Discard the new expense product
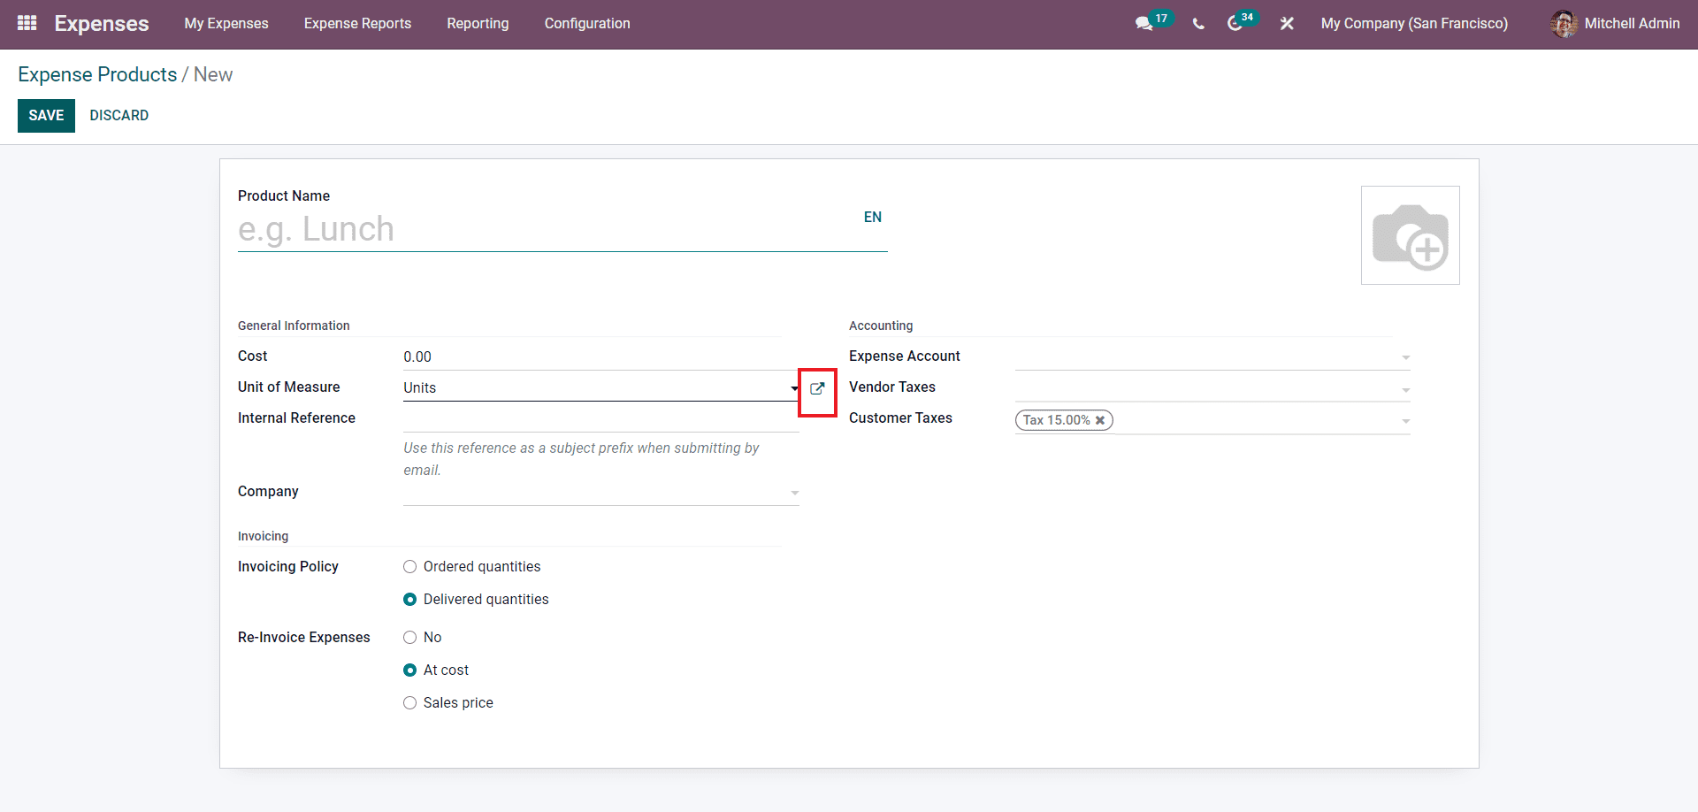This screenshot has height=812, width=1698. 119,116
